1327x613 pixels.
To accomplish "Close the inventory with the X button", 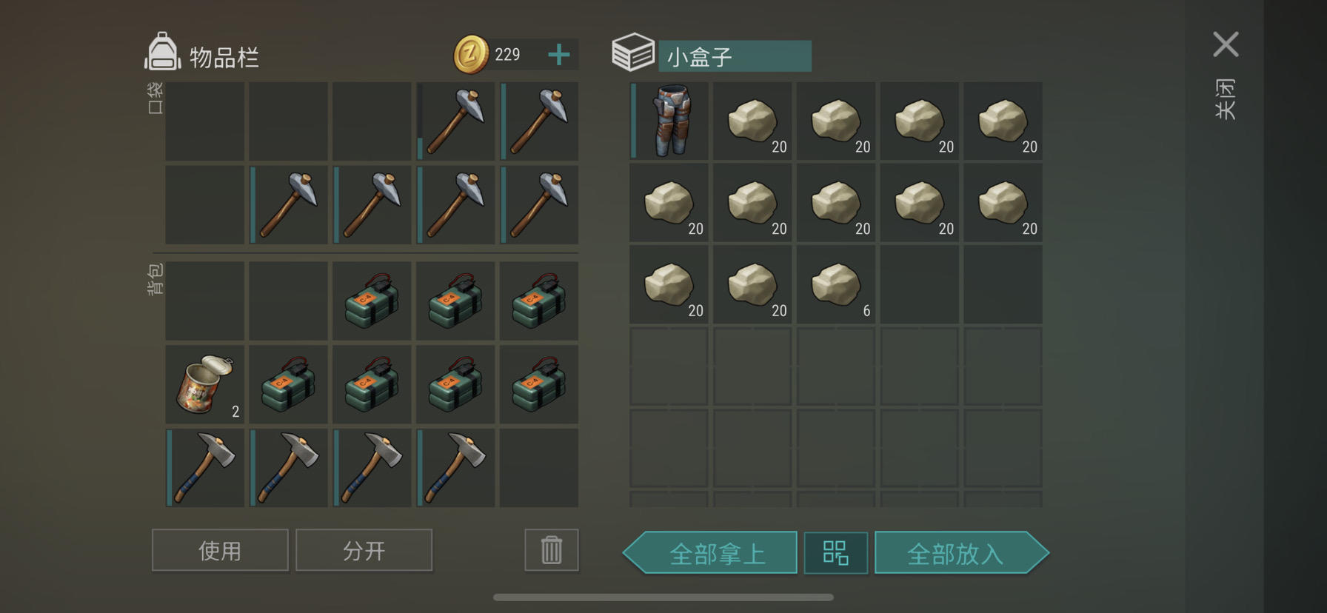I will [x=1226, y=44].
